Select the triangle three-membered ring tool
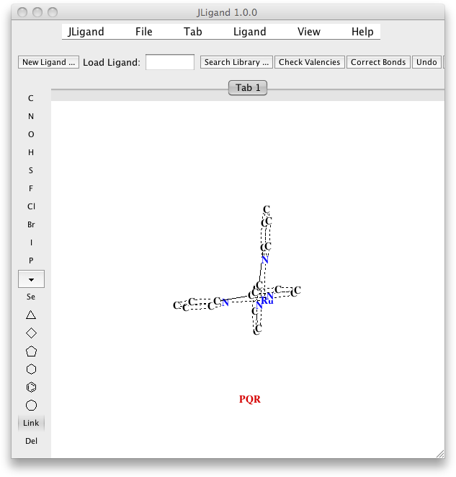This screenshot has width=456, height=477. [x=31, y=315]
